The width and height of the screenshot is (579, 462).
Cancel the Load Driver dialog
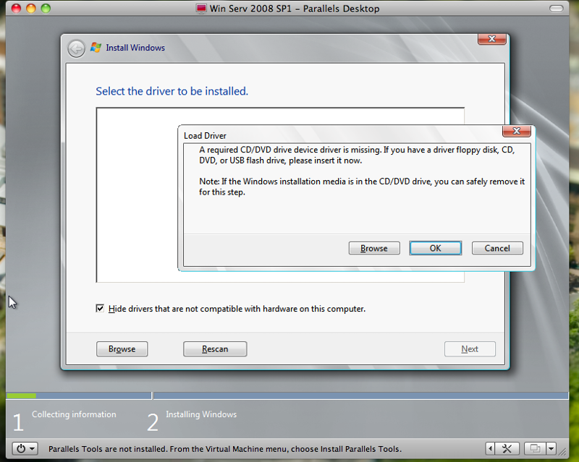(x=497, y=248)
